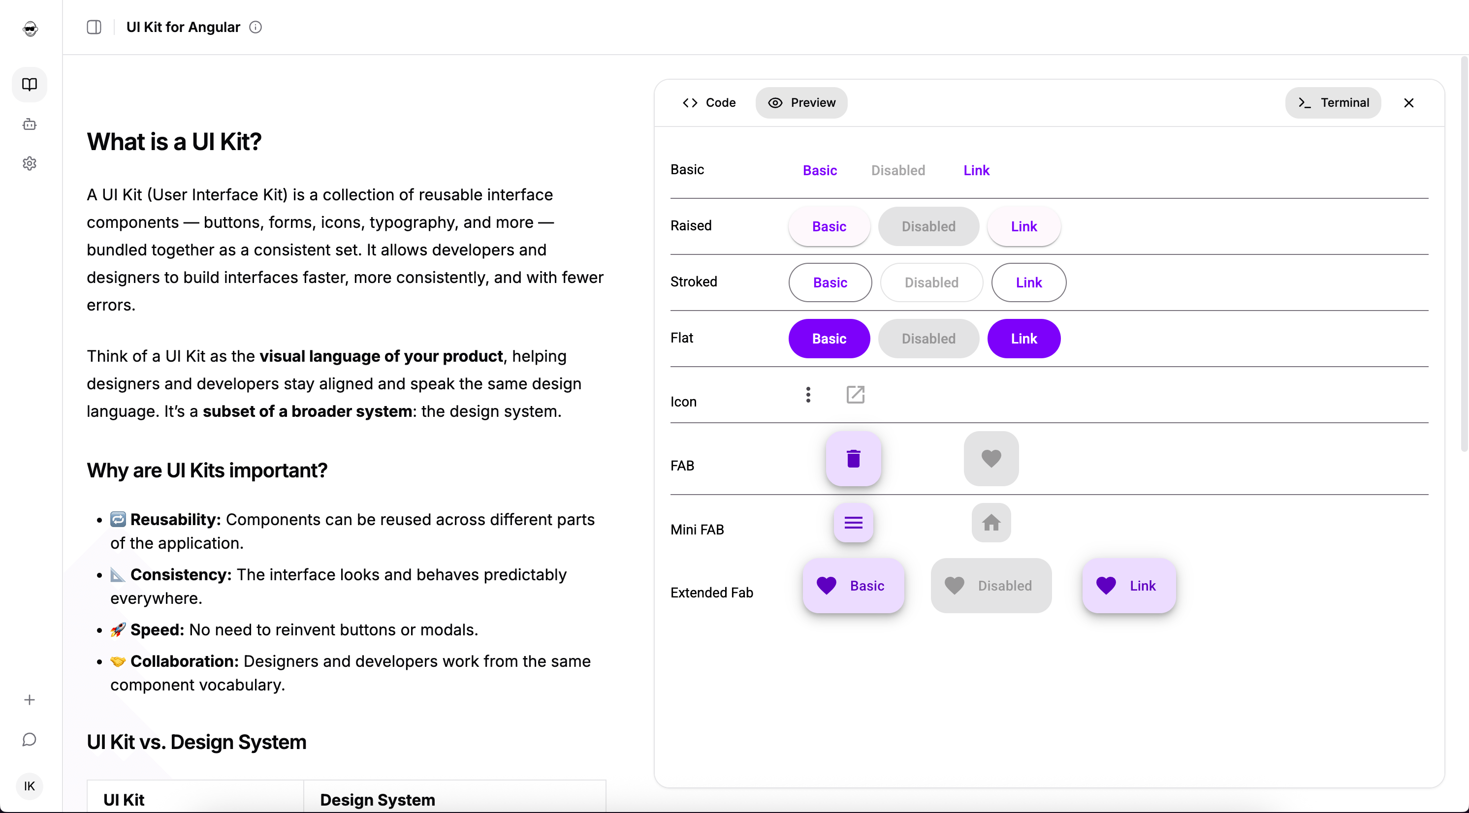Click the plus icon in sidebar
The width and height of the screenshot is (1469, 813).
(x=30, y=699)
